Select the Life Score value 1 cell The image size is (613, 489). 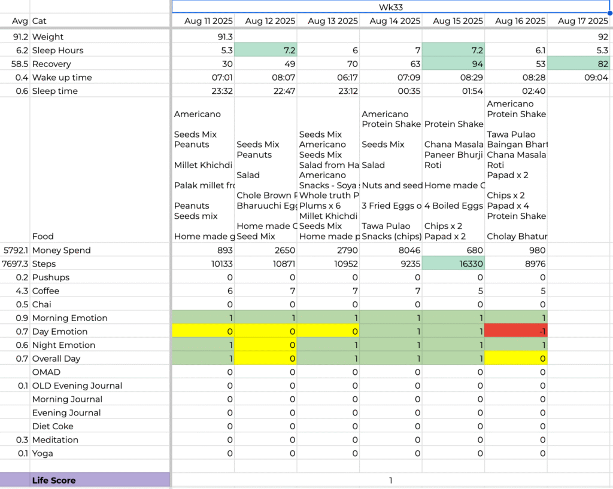point(390,481)
